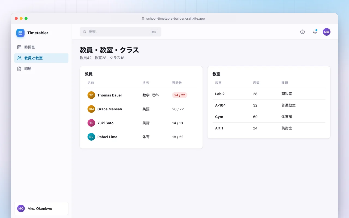
Task: Click the 普通教室 room type cell
Action: 288,105
